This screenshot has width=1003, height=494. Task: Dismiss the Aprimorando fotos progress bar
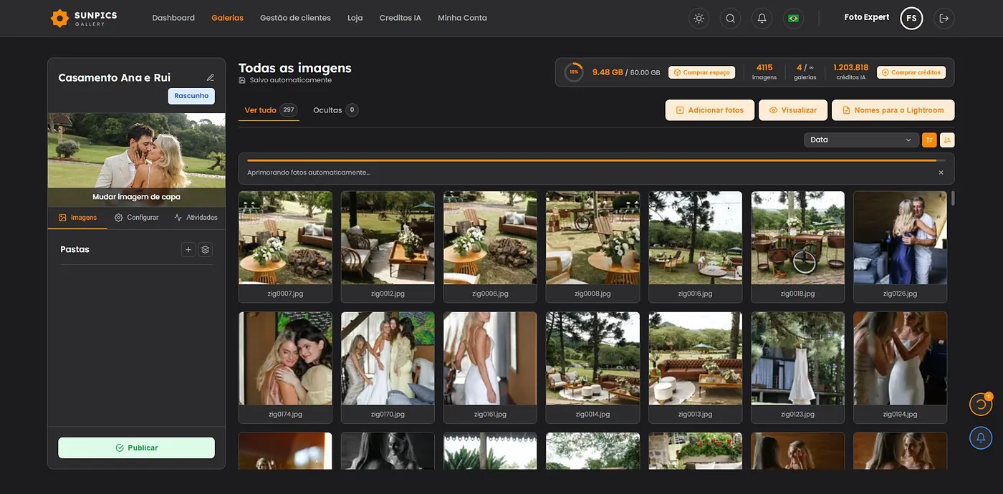(x=941, y=173)
